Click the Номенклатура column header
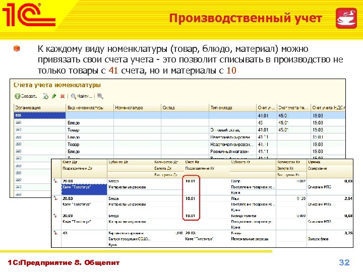Screen dimensions: 363x272 tap(137, 108)
